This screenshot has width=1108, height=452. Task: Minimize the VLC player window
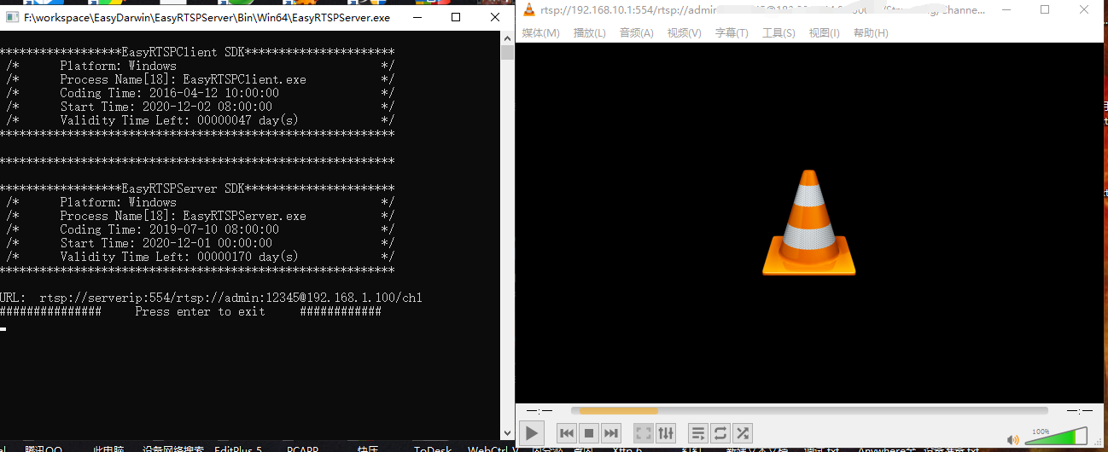point(1006,10)
